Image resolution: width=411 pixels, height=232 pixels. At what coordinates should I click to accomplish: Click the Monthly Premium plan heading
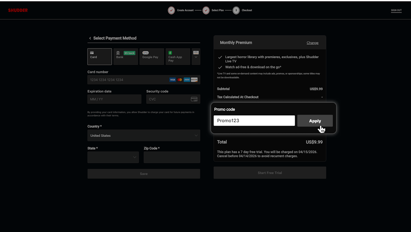(236, 42)
